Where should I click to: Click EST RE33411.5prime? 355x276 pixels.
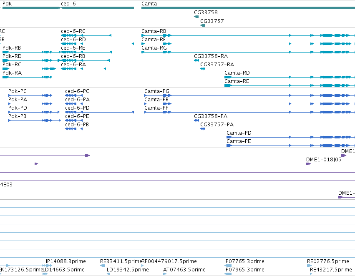point(103,266)
